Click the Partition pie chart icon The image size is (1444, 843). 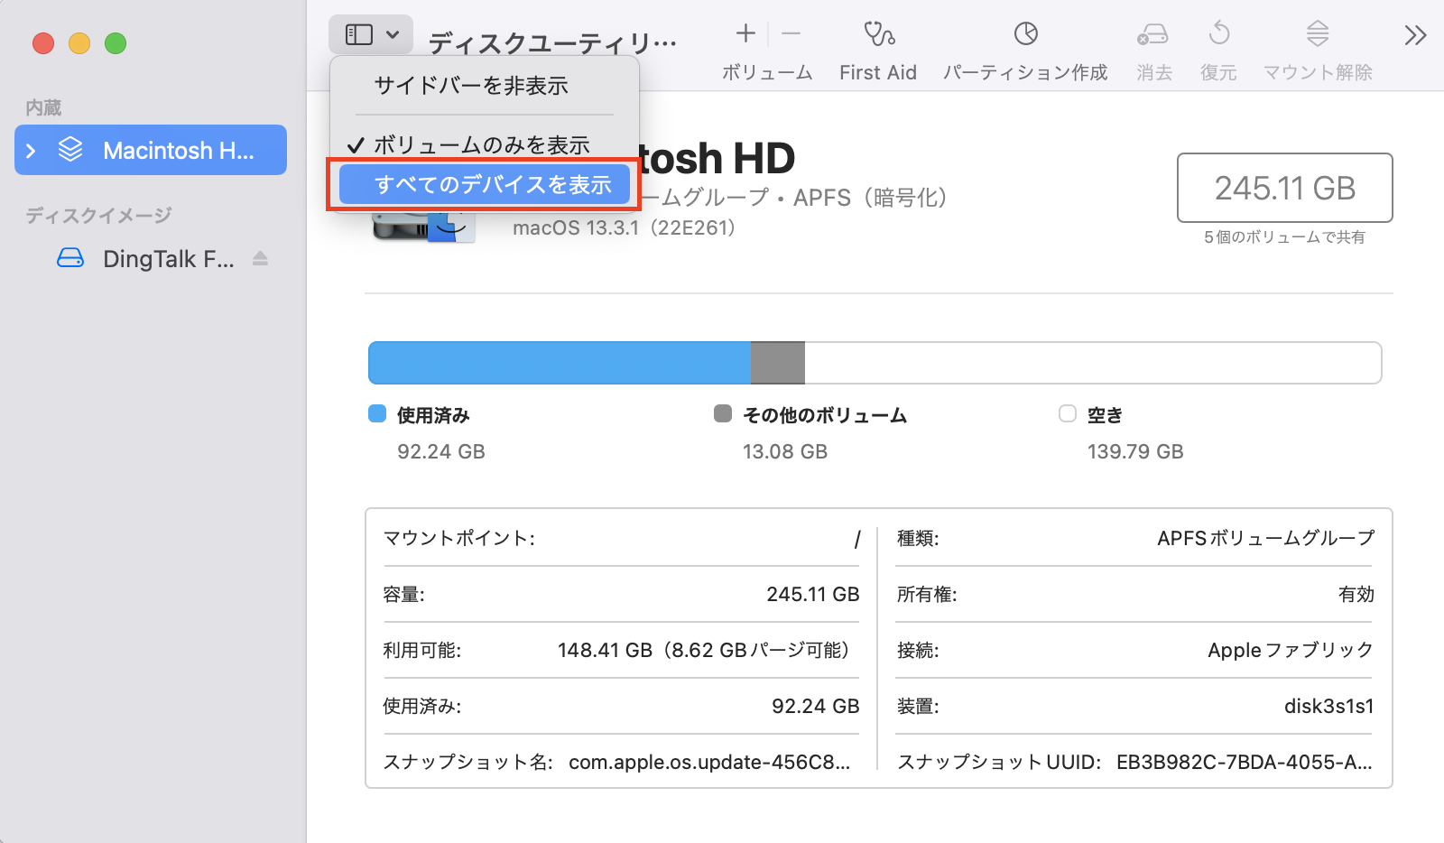(1025, 35)
